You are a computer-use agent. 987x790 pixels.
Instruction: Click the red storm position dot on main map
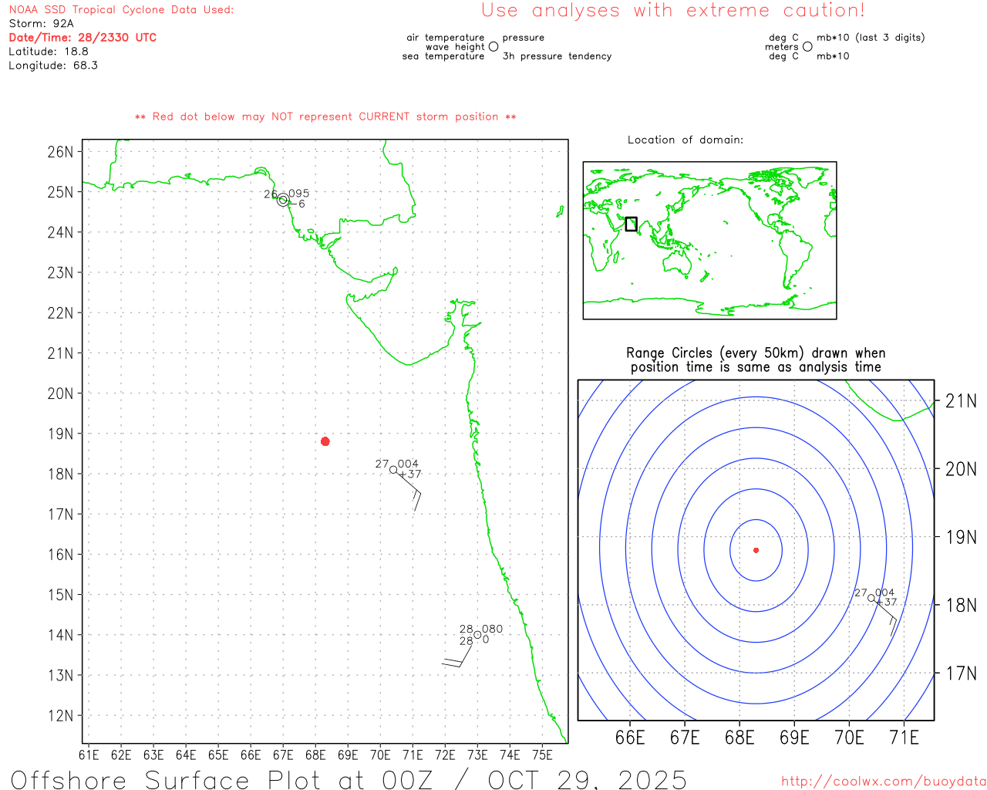325,441
